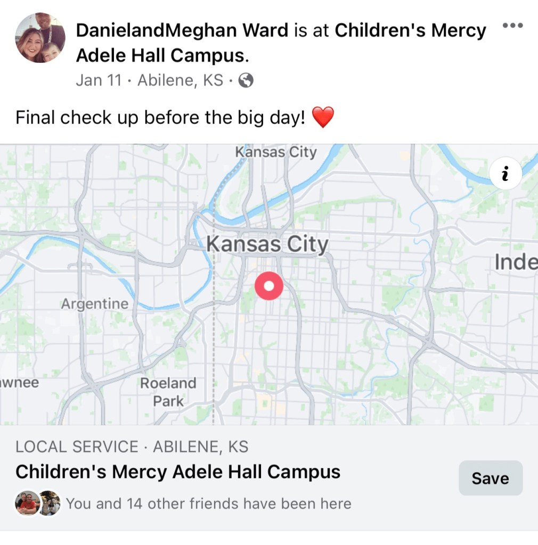
Task: Open the DanielandMeghan Ward profile name link
Action: 182,30
